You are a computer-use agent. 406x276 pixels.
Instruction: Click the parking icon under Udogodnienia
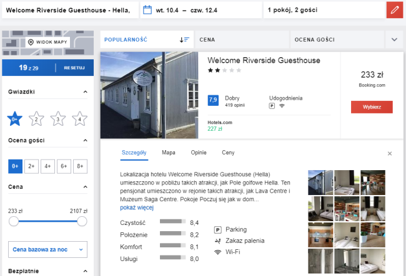272,106
